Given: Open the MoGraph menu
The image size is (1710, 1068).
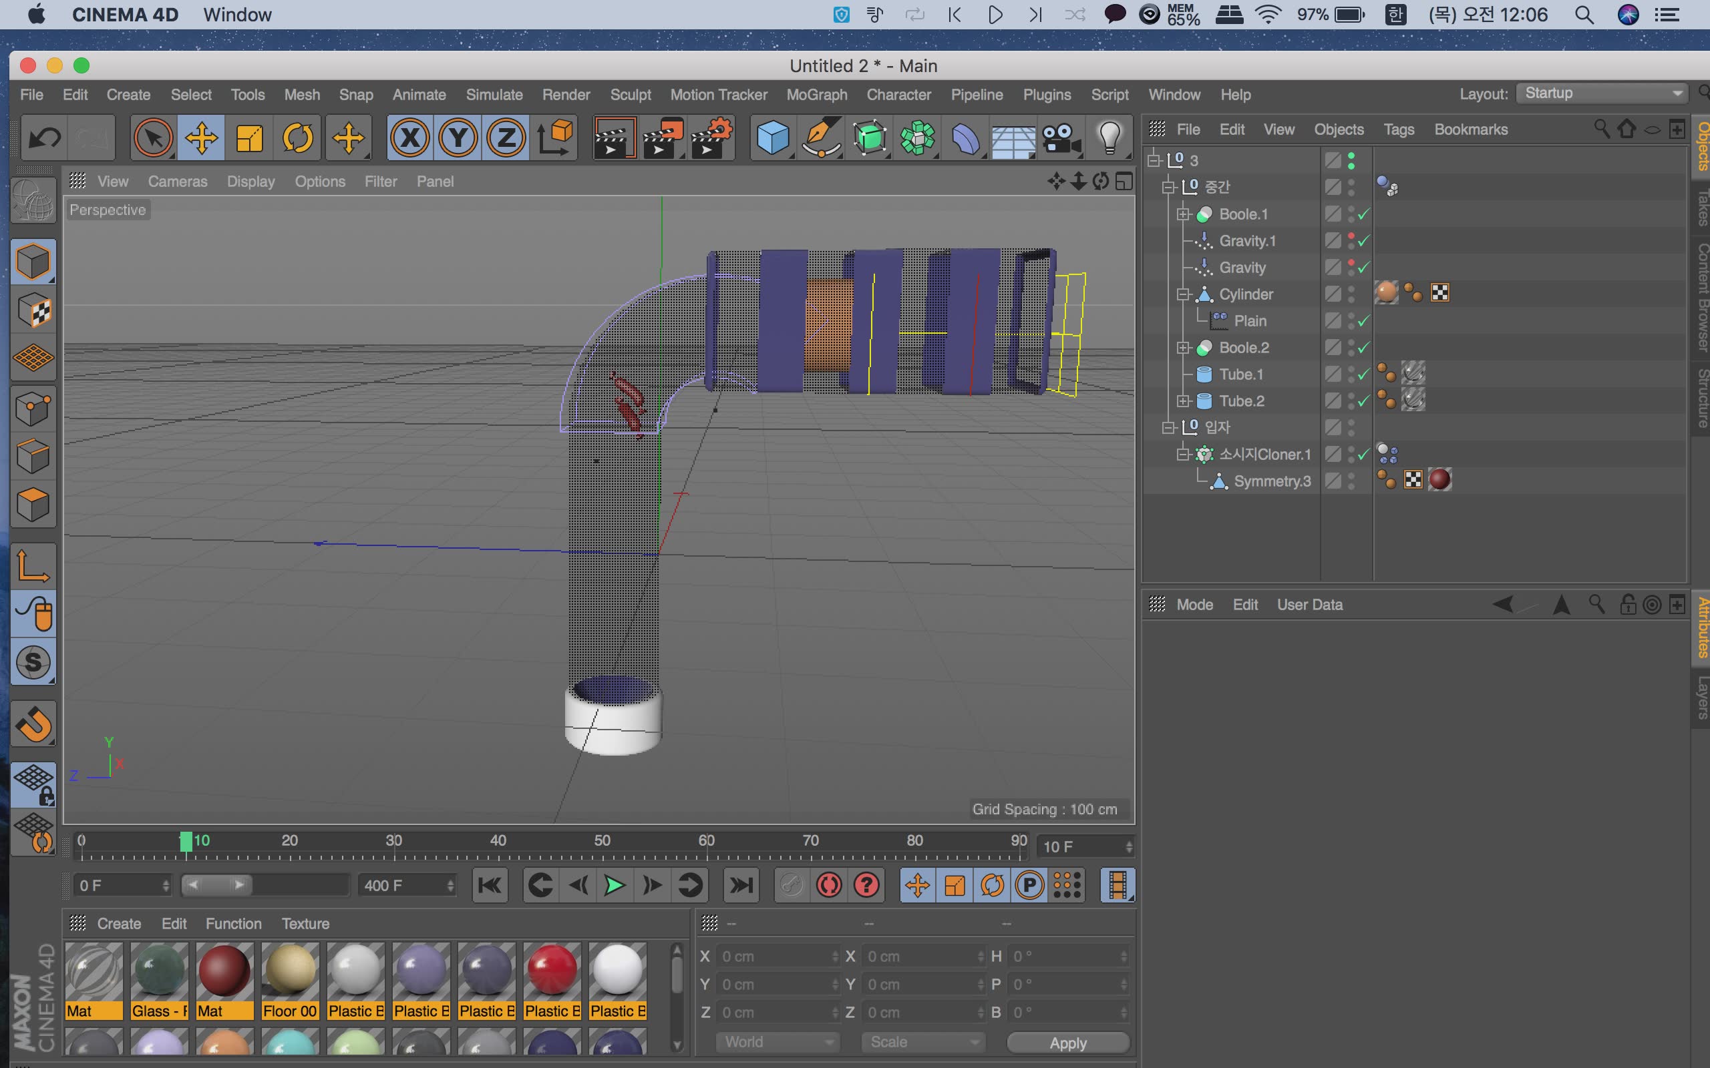Looking at the screenshot, I should 817,95.
